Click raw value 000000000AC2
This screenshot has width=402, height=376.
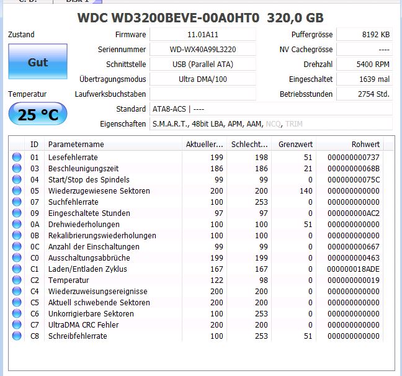click(x=353, y=213)
